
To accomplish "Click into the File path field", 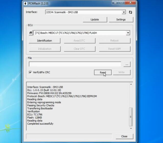I will click(75, 64).
